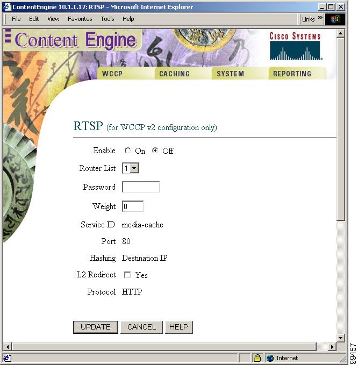Click the HELP button
This screenshot has width=358, height=365.
click(179, 327)
